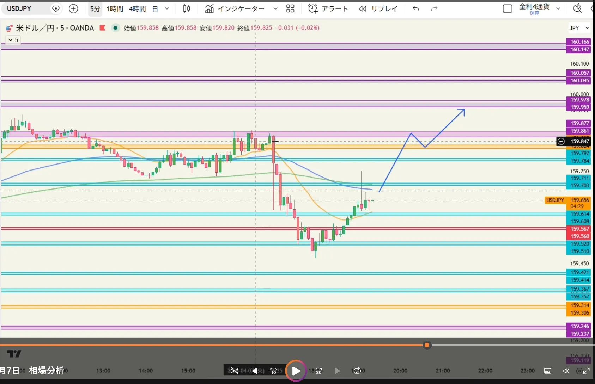Viewport: 595px width, 384px height.
Task: Toggle the loop repeat control
Action: (x=357, y=371)
